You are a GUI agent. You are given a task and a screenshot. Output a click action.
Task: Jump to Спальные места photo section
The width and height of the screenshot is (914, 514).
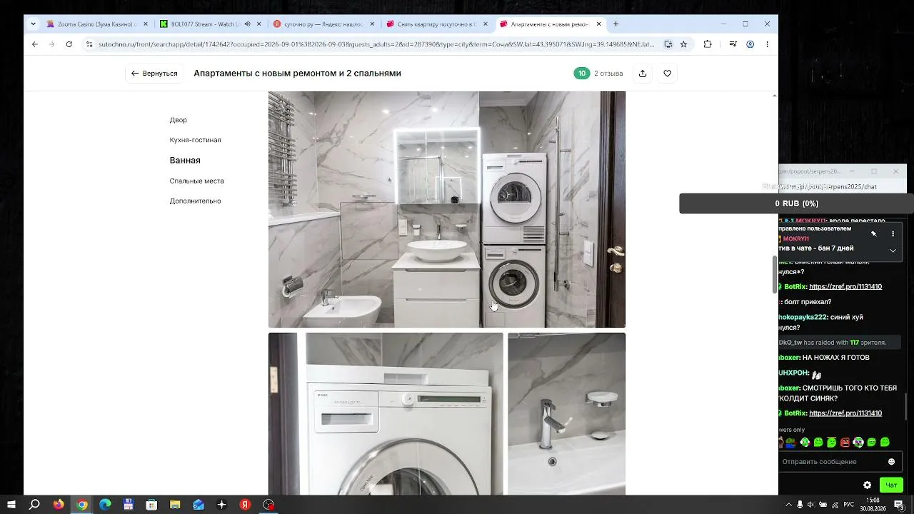click(197, 181)
